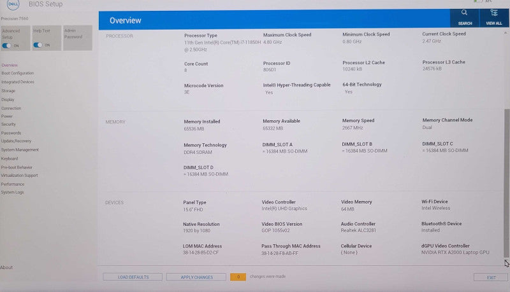510x292 pixels.
Task: Select Overview in the sidebar
Action: point(10,66)
